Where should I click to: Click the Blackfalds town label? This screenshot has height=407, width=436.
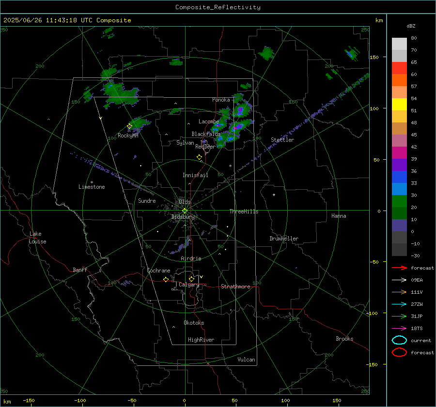[206, 134]
